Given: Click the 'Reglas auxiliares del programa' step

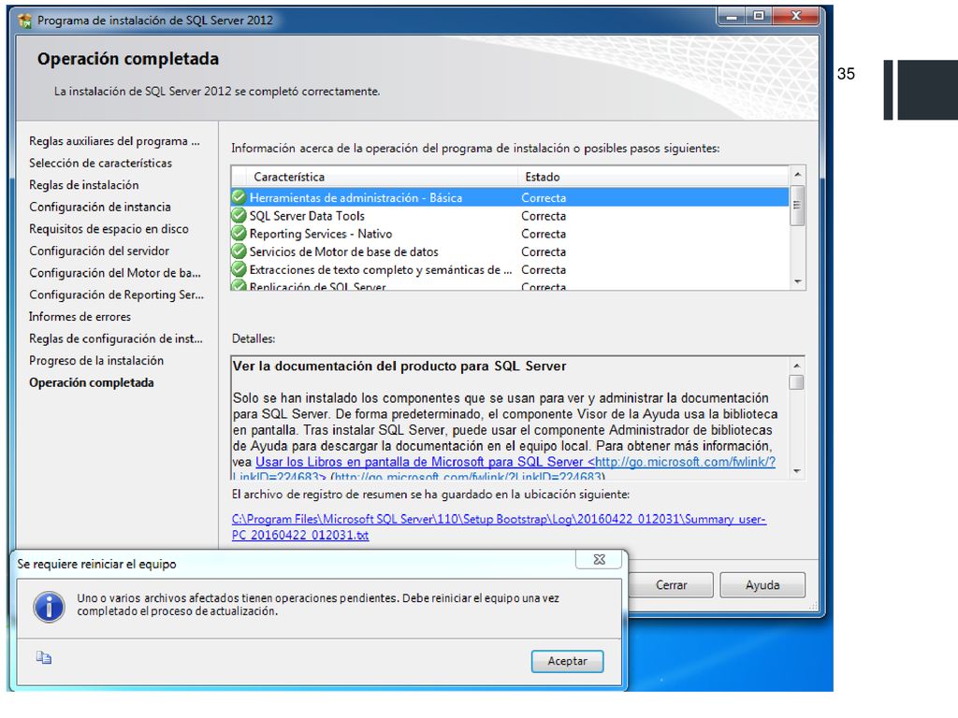Looking at the screenshot, I should [x=114, y=141].
